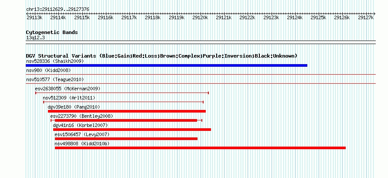Click the 29127k ruler tick label
Image resolution: width=388 pixels, height=178 pixels.
[x=366, y=17]
